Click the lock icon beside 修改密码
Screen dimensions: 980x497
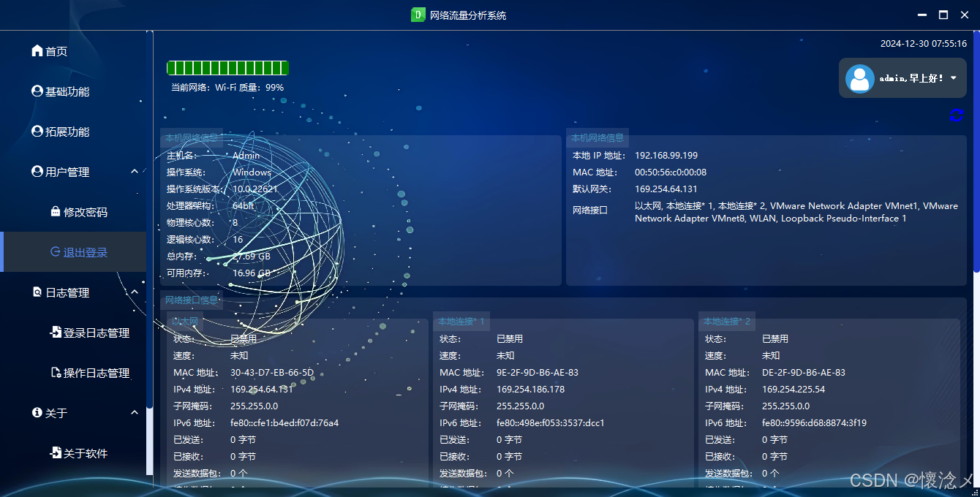coord(56,212)
